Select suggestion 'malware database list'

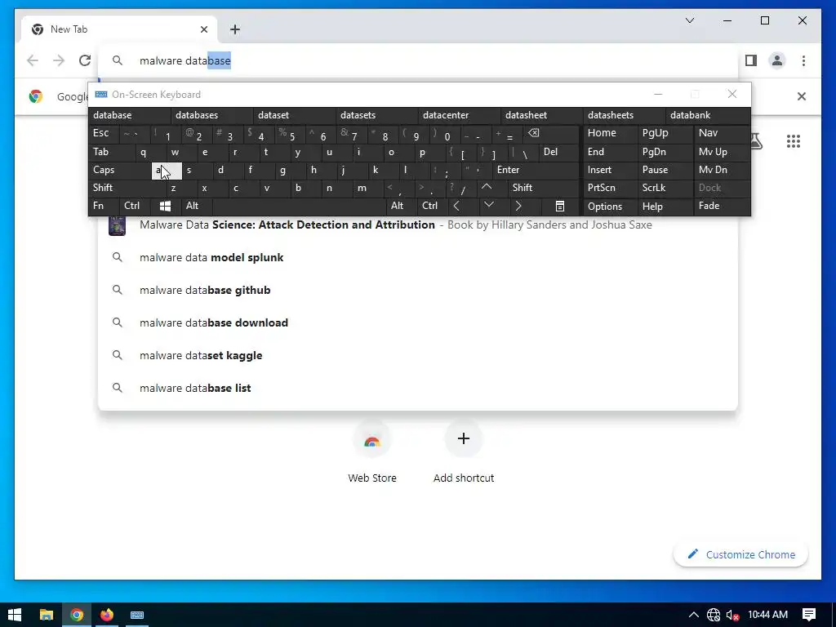(418, 388)
